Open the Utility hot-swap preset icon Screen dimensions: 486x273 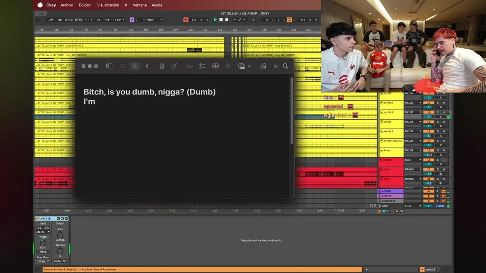tap(58, 218)
